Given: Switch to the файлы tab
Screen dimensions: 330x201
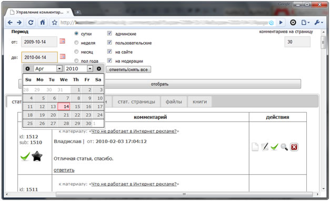Looking at the screenshot, I should [x=174, y=102].
